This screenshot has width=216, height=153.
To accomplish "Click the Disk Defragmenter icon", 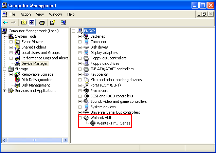I will click(x=17, y=80).
